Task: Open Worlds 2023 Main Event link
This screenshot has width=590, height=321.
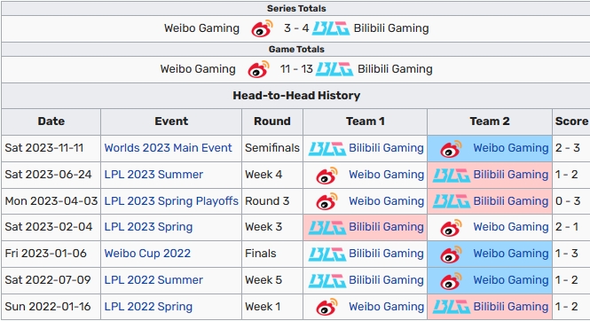Action: coord(168,148)
